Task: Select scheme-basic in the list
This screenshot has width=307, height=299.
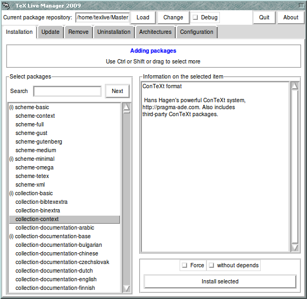Action: click(64, 108)
